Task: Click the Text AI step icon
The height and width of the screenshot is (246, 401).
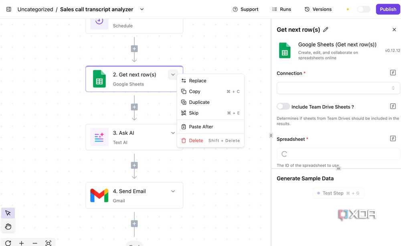Action: pyautogui.click(x=99, y=137)
